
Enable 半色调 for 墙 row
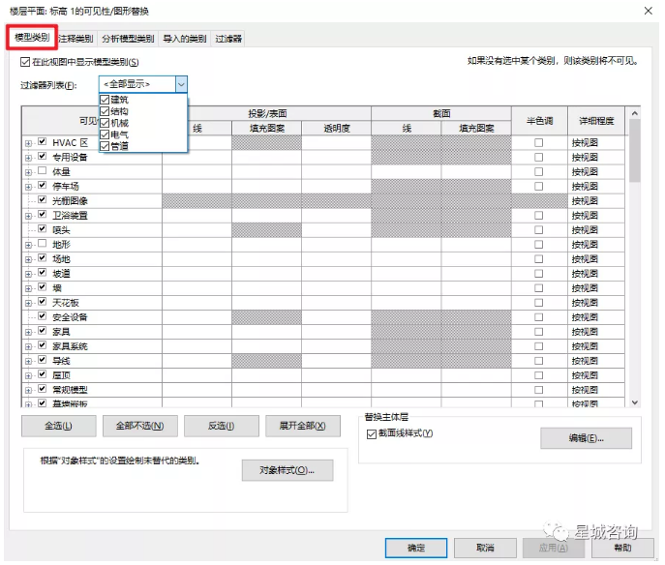[538, 288]
